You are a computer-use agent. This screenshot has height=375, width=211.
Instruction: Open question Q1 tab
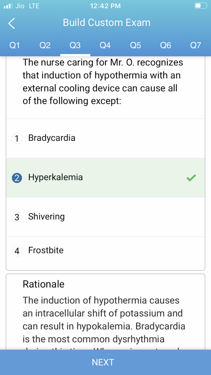[14, 45]
